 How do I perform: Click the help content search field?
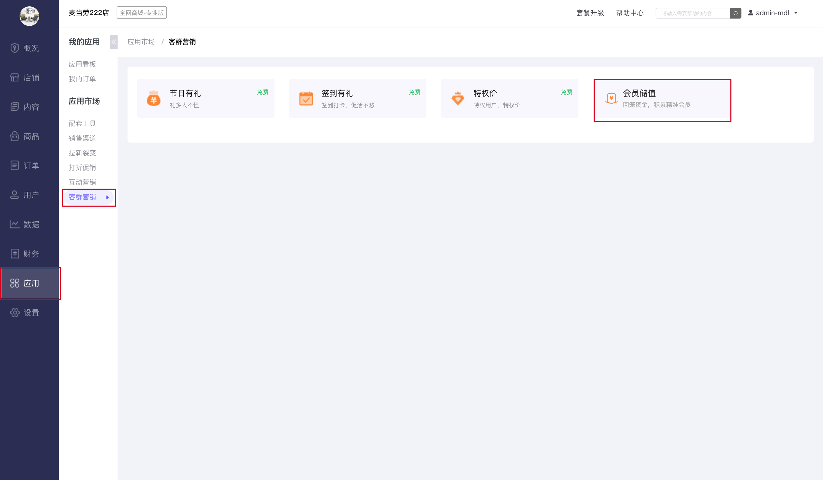point(692,13)
